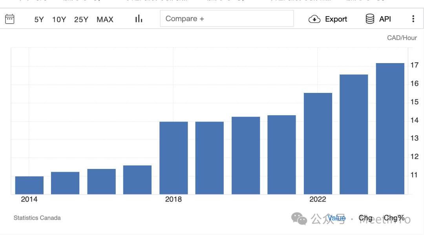The image size is (424, 236).
Task: Click the Compare + input field
Action: [x=227, y=18]
